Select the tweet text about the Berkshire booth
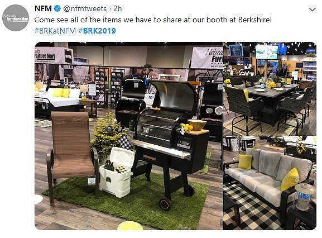The width and height of the screenshot is (322, 238). (153, 20)
